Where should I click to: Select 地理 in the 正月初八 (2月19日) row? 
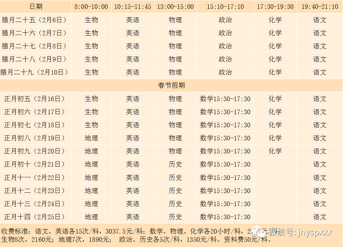(x=91, y=138)
